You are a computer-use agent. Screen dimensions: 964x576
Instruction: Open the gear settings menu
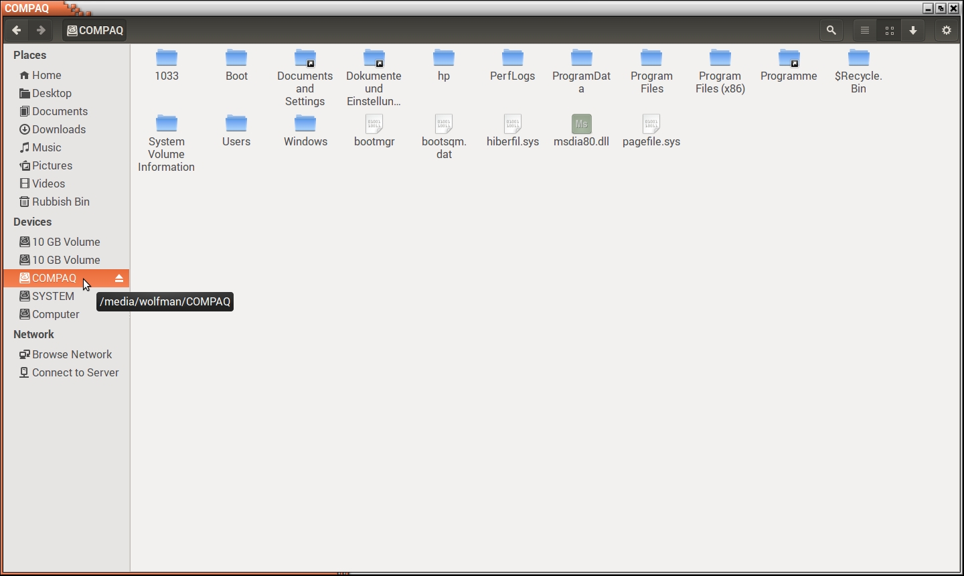946,30
